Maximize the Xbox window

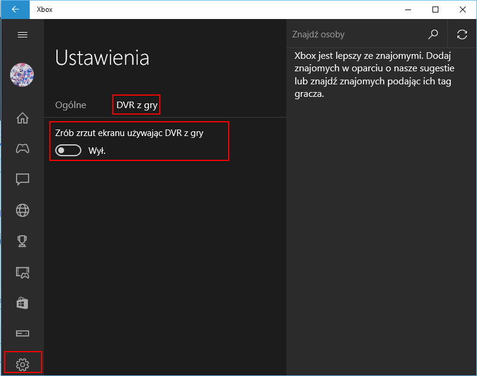435,10
